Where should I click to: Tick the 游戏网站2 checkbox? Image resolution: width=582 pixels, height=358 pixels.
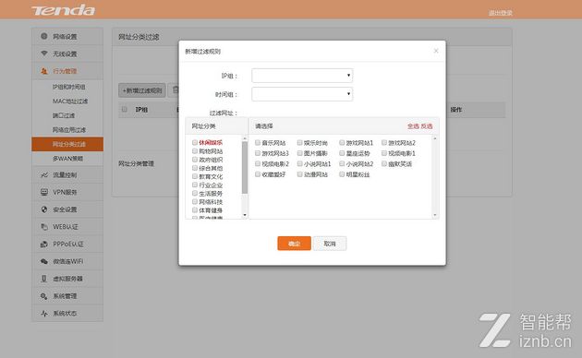384,143
